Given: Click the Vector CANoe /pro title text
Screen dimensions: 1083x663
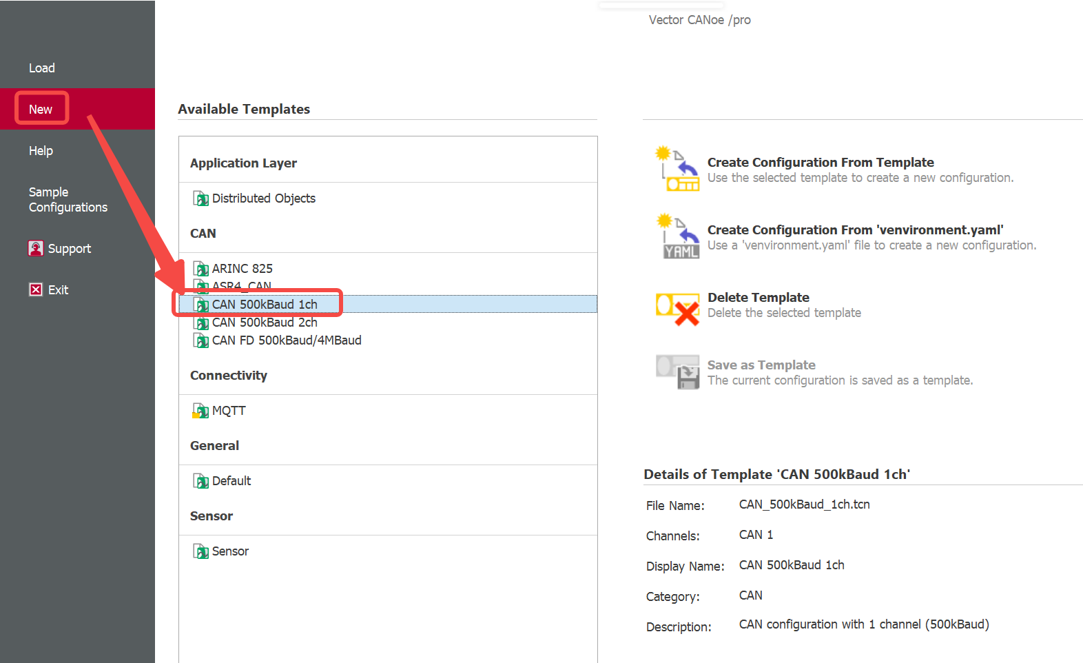Looking at the screenshot, I should [x=700, y=20].
